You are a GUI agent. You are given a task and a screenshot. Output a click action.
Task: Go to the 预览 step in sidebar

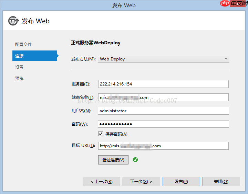(x=19, y=78)
